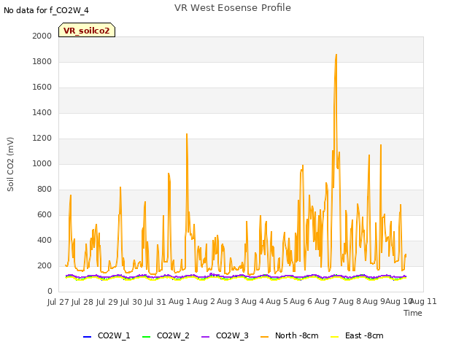Click the Time axis label
This screenshot has height=350, width=467.
(413, 313)
